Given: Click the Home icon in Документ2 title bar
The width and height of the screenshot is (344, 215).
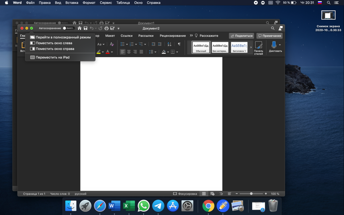Looking at the screenshot, I should [79, 28].
